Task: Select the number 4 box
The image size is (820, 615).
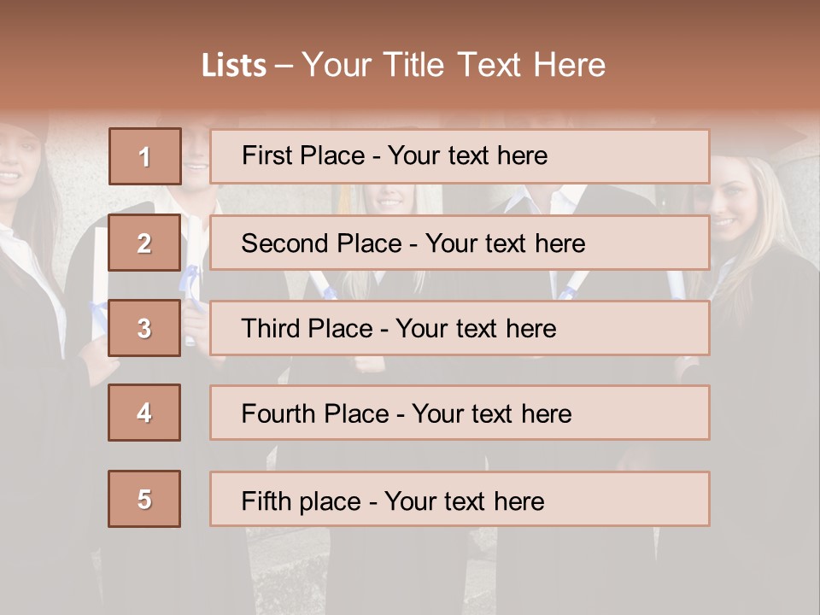Action: pyautogui.click(x=144, y=413)
